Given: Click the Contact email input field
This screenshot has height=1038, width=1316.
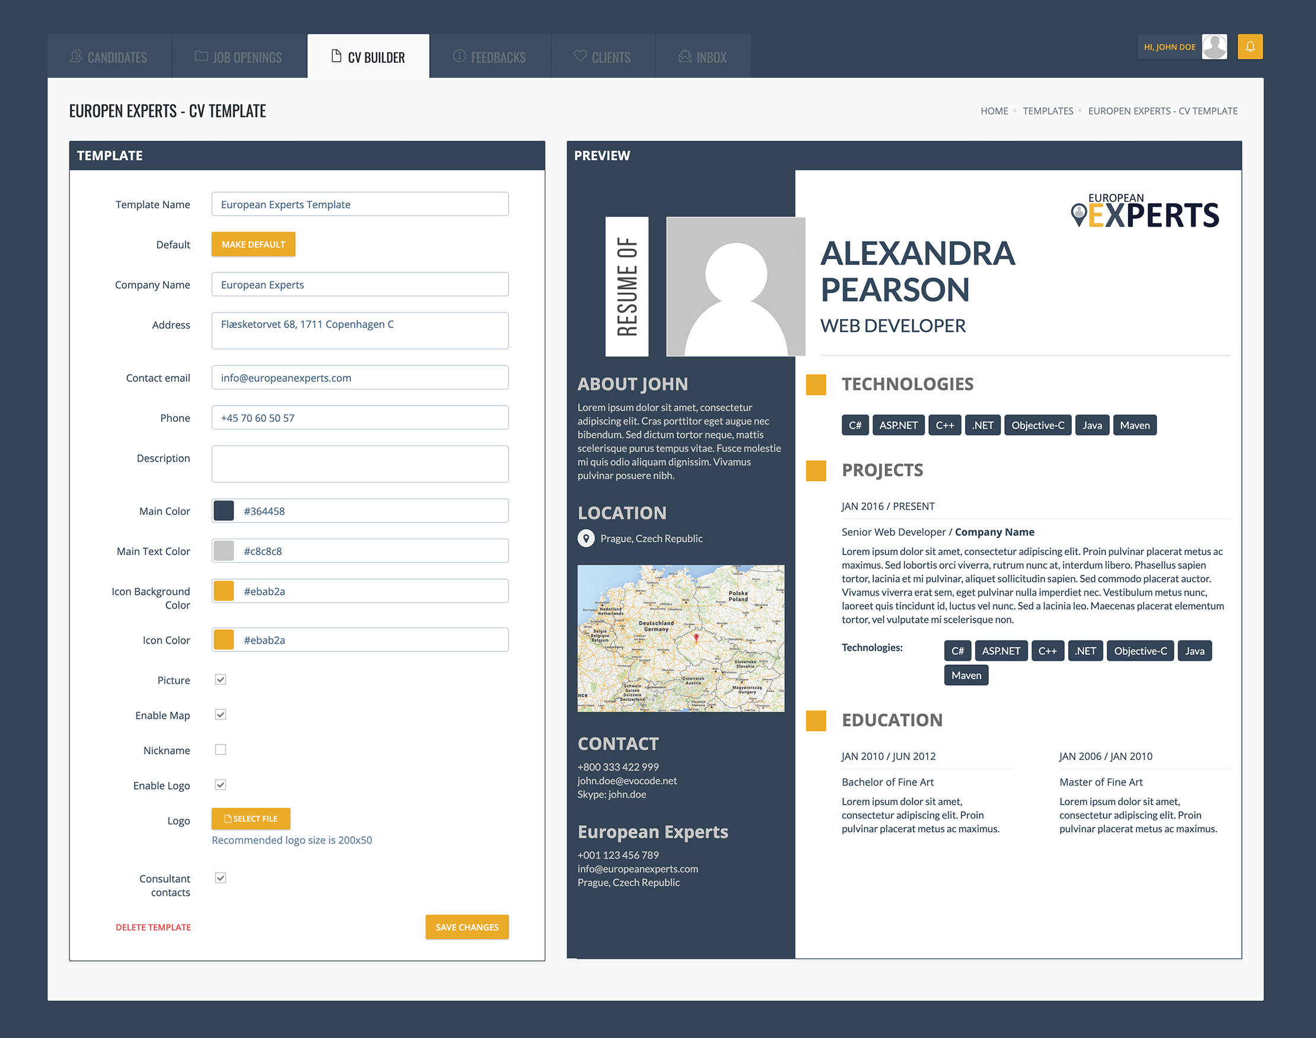Looking at the screenshot, I should tap(359, 377).
